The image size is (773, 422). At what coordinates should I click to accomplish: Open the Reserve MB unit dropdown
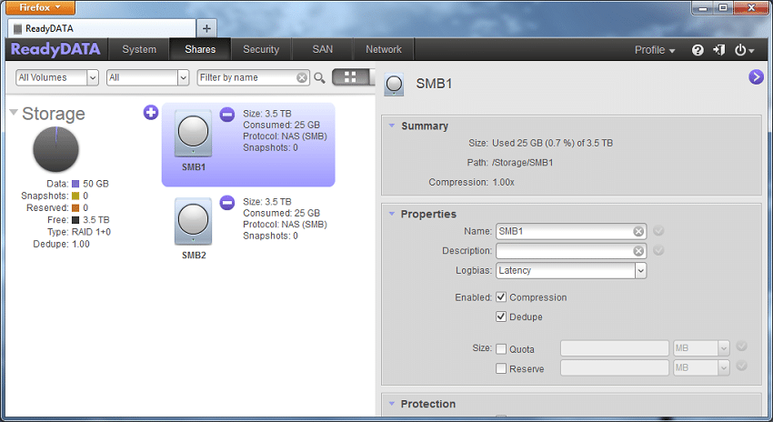tap(701, 367)
